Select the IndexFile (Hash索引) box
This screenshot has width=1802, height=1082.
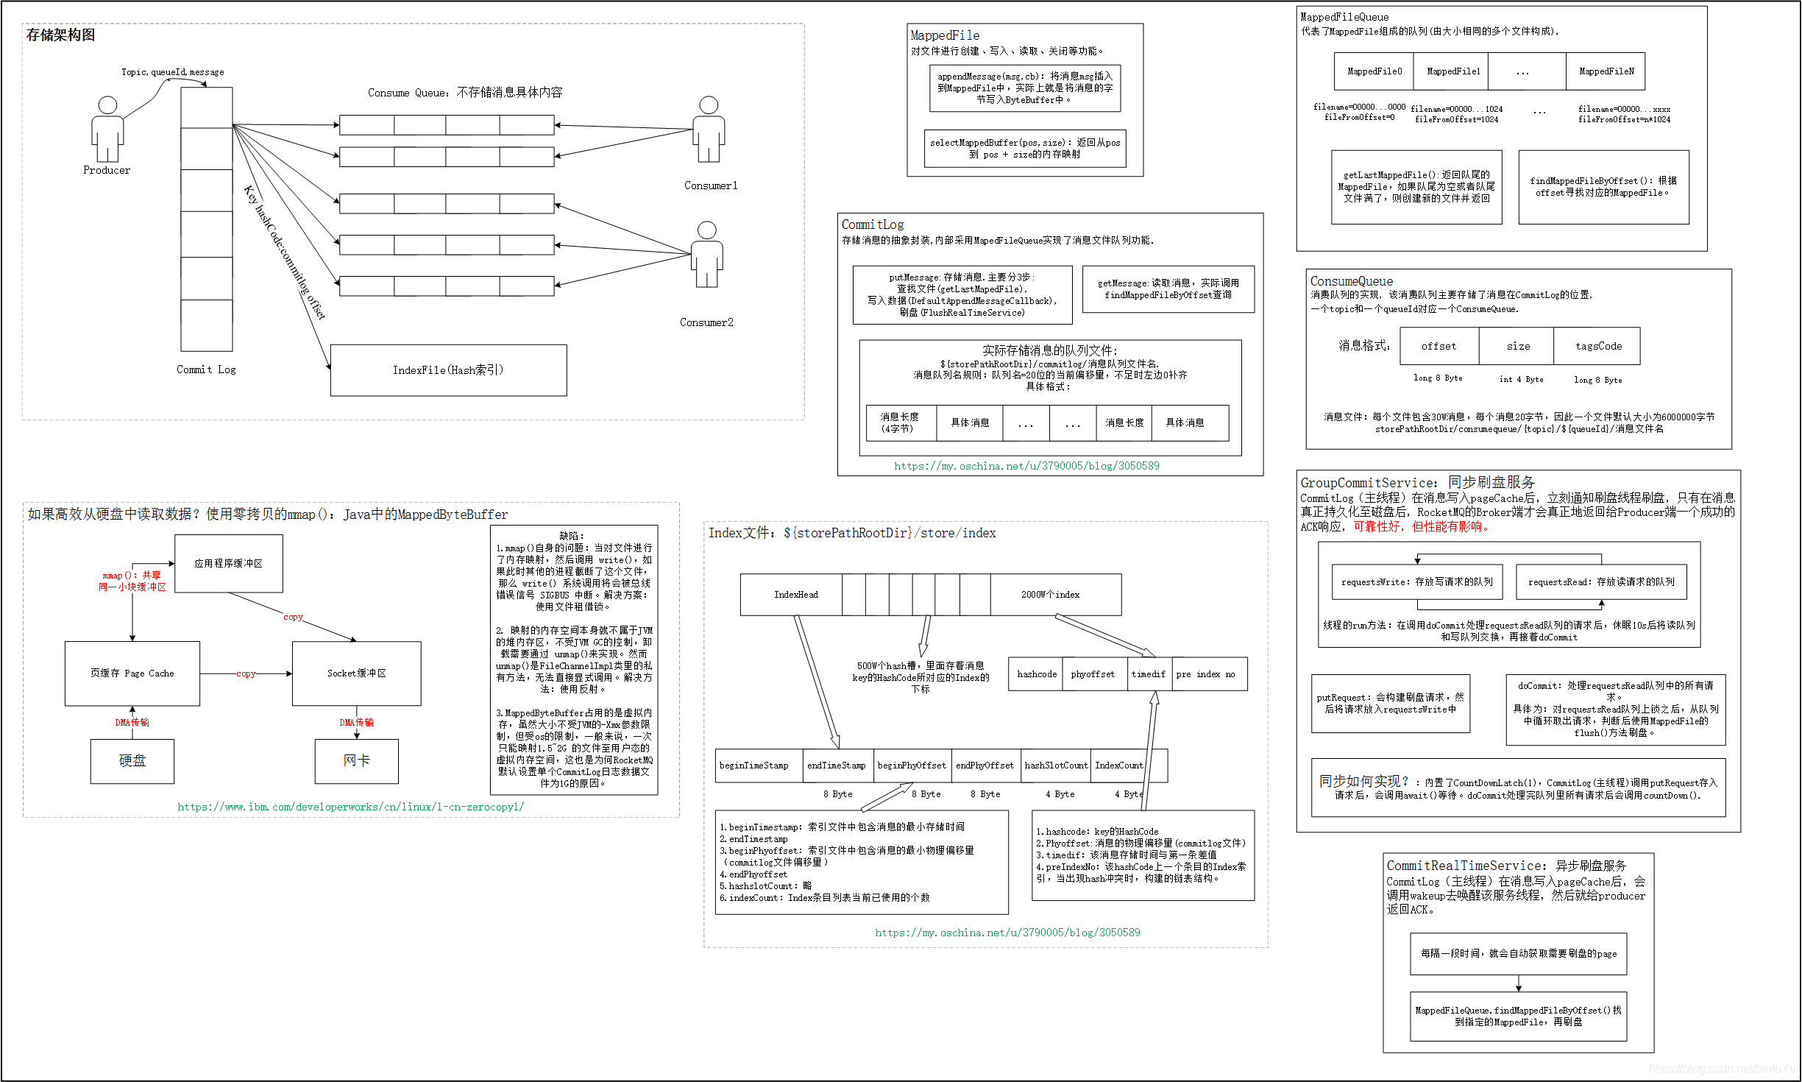pos(448,370)
